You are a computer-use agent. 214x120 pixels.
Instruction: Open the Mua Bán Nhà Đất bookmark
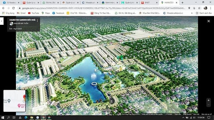pos(150,13)
